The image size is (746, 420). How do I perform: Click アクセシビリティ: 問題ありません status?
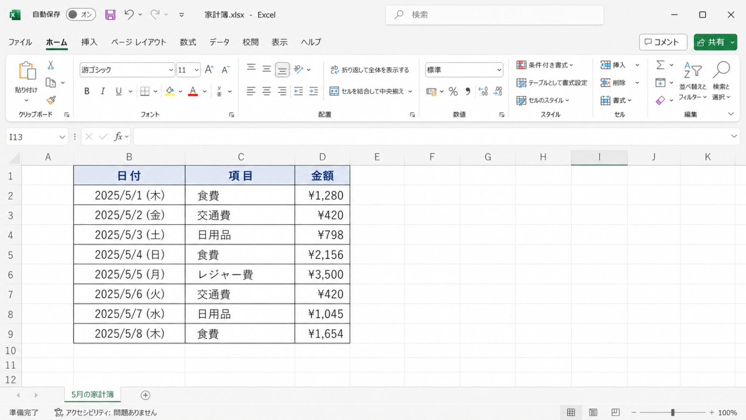[x=106, y=413]
